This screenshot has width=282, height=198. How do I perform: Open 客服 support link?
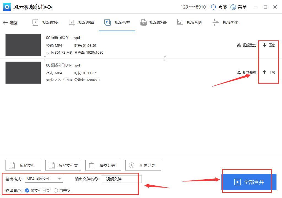[223, 7]
